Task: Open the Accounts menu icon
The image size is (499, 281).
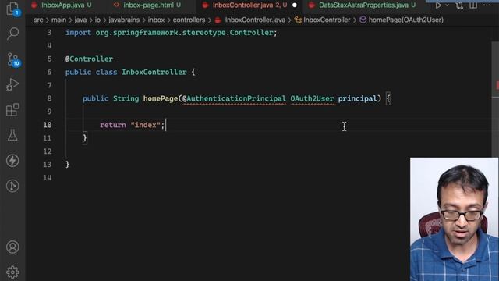Action: [12, 247]
